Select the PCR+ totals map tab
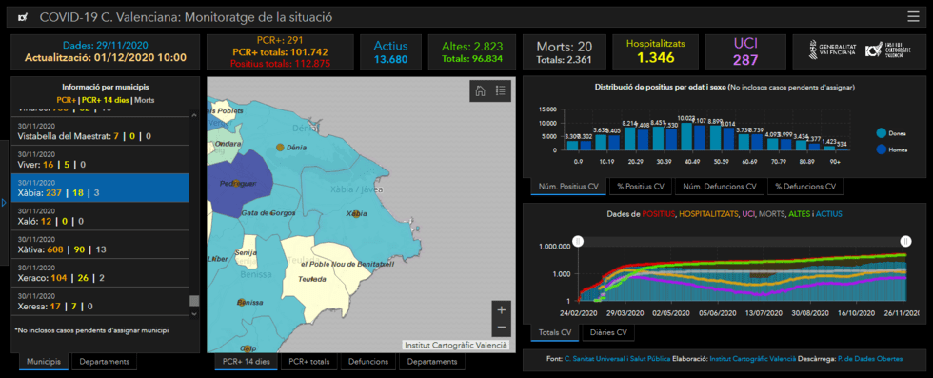933x378 pixels. pos(308,361)
